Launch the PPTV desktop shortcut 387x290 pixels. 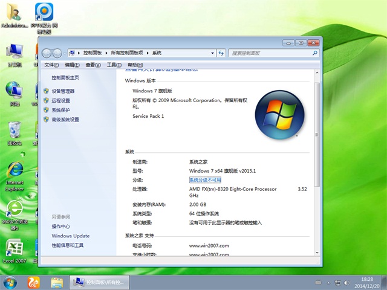coord(44,18)
